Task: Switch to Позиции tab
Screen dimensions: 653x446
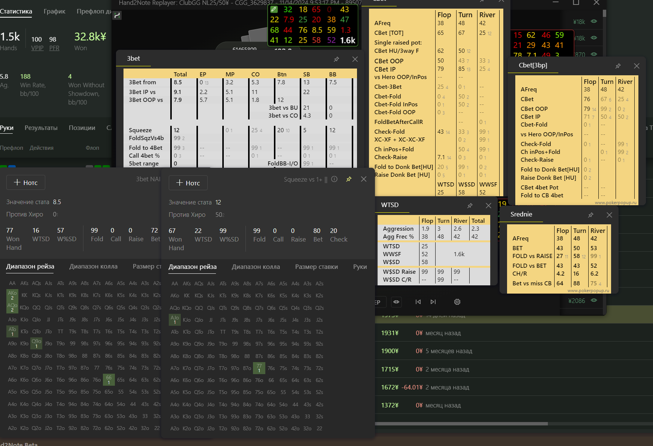Action: point(82,128)
